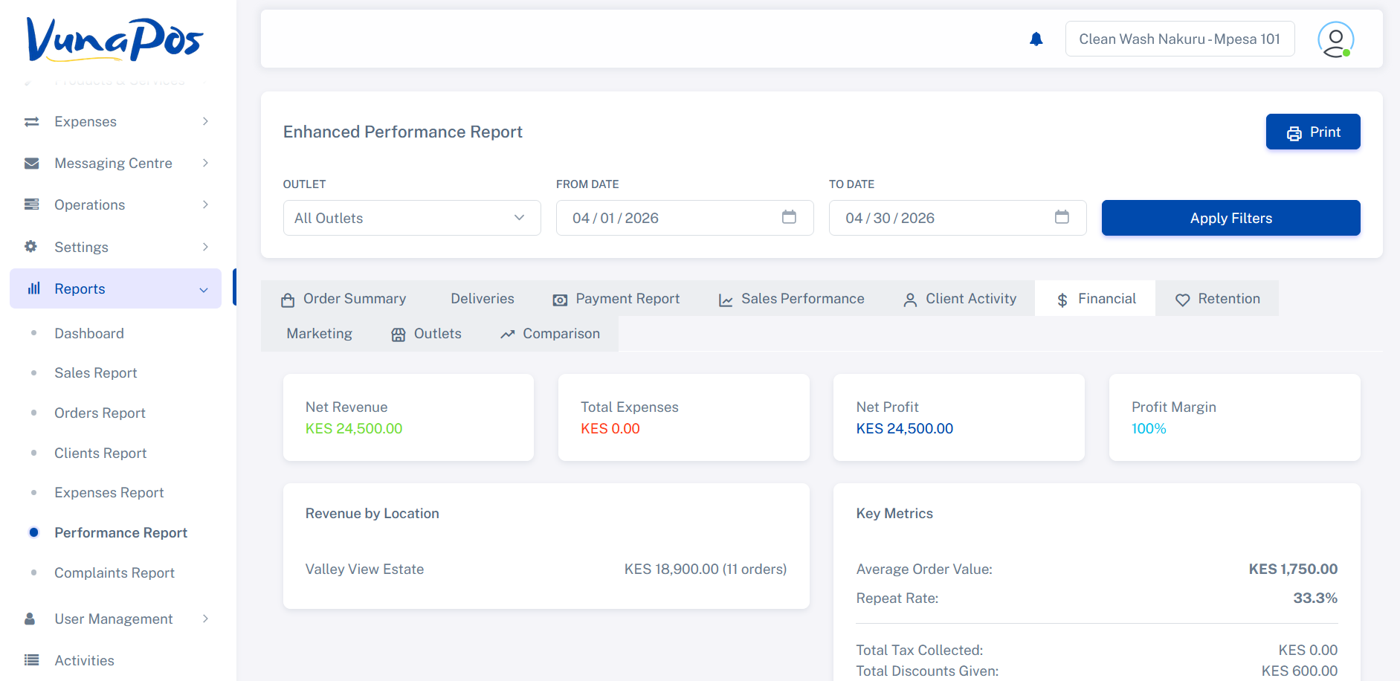The width and height of the screenshot is (1400, 681).
Task: Click the Payment Report camera icon
Action: [560, 300]
